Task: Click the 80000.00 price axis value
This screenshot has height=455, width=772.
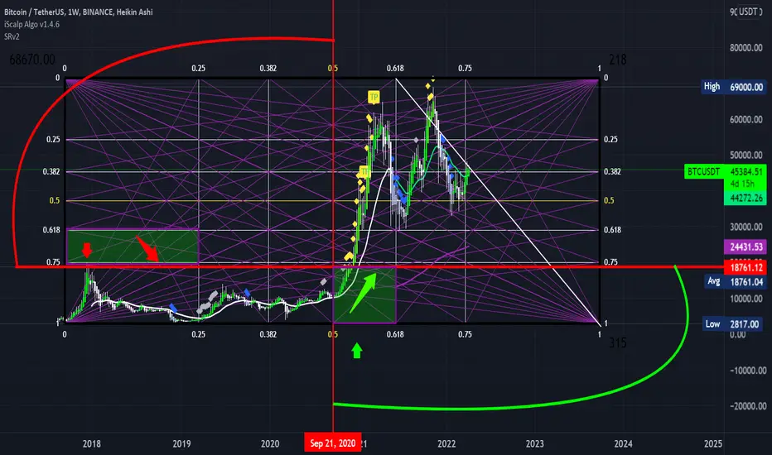Action: click(x=745, y=48)
